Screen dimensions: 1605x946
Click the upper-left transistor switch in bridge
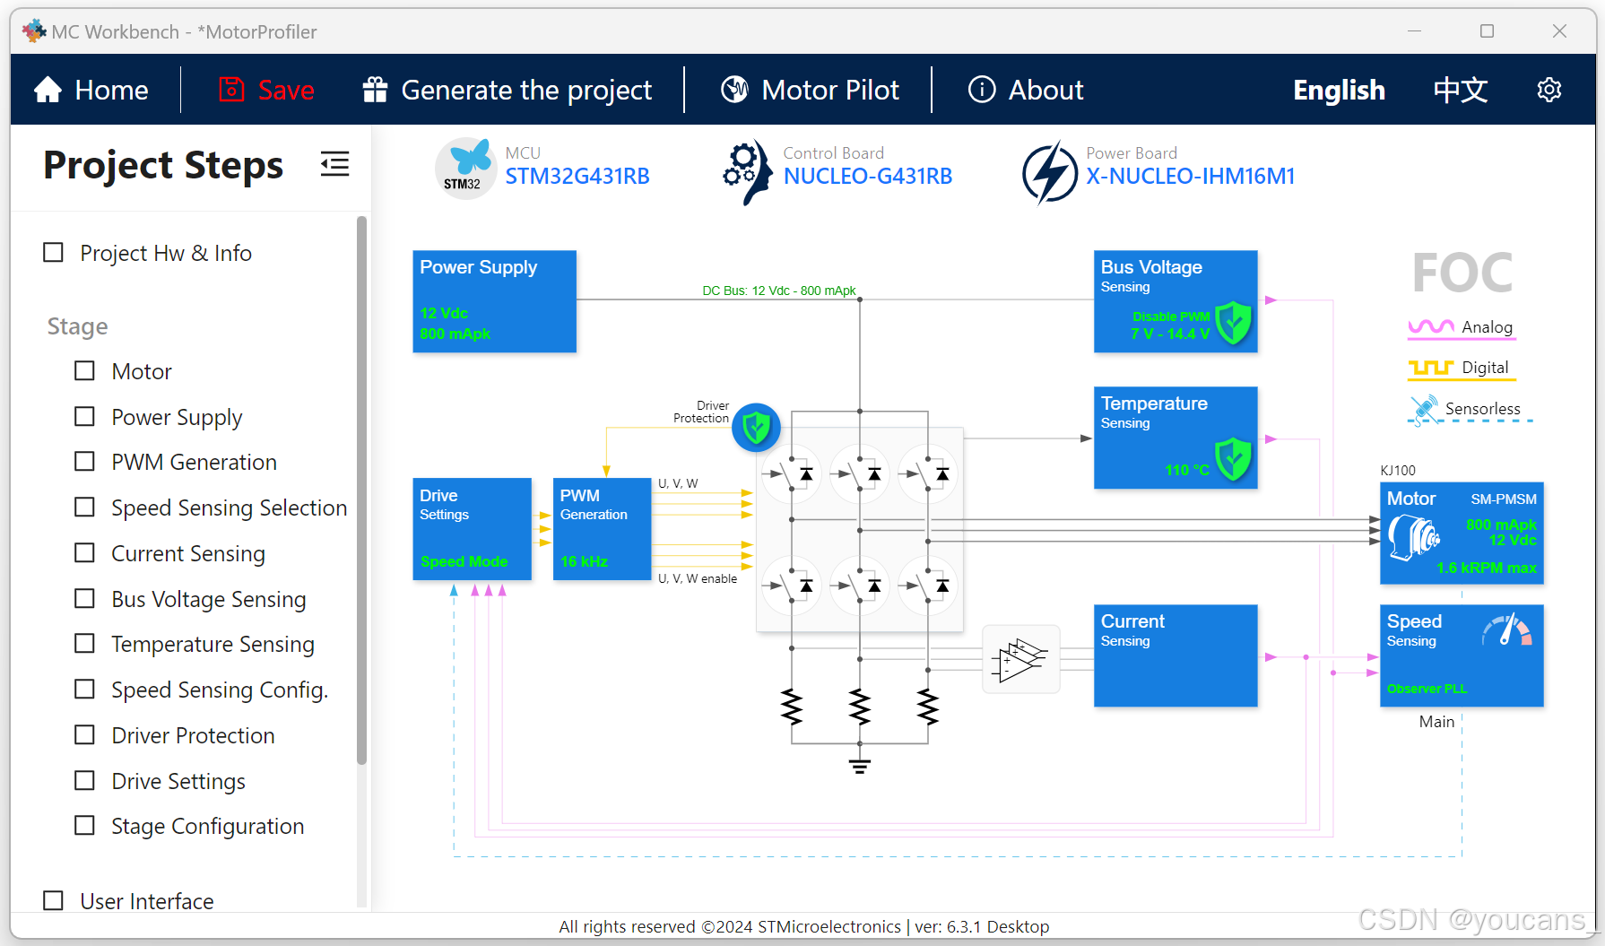792,473
